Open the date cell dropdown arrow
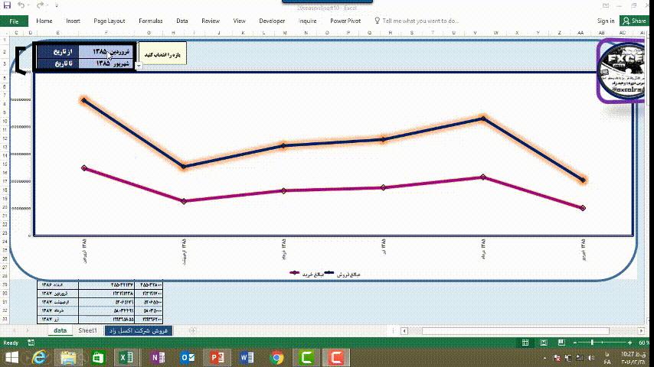The height and width of the screenshot is (367, 654). 138,66
